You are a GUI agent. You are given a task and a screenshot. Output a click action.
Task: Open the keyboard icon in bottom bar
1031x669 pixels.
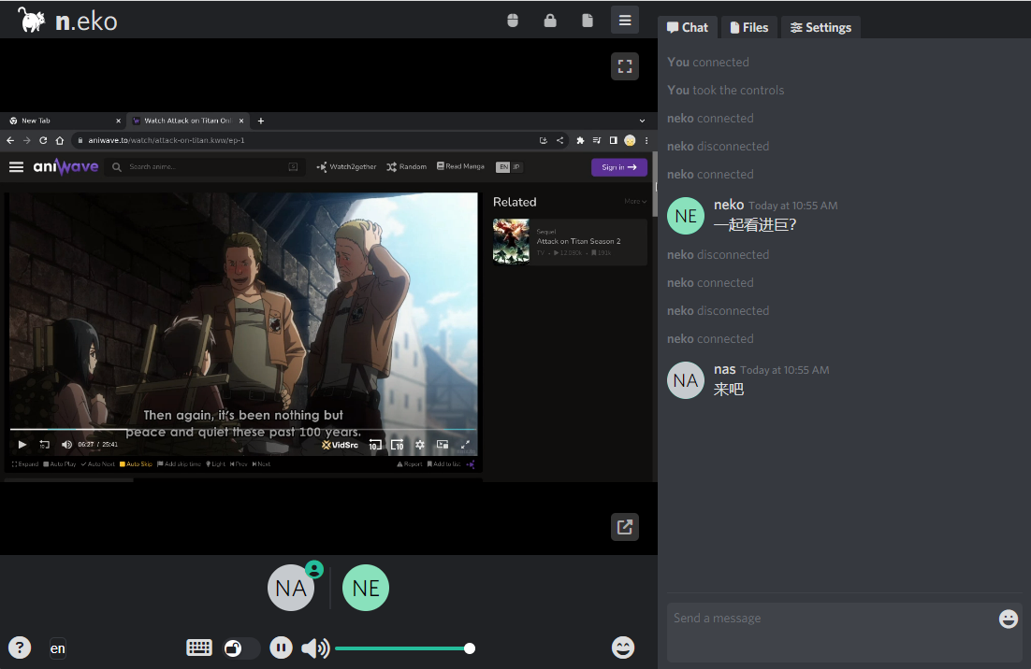tap(199, 648)
